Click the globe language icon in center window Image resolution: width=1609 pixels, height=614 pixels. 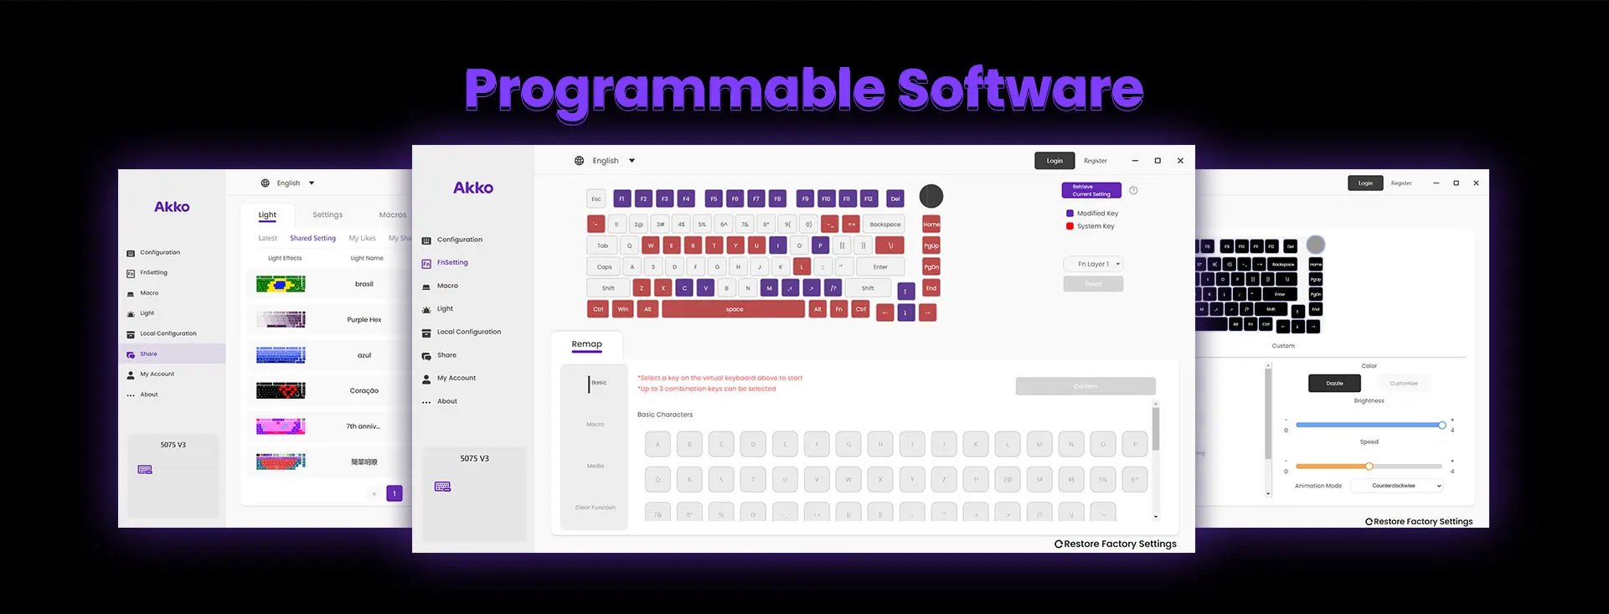click(x=579, y=161)
